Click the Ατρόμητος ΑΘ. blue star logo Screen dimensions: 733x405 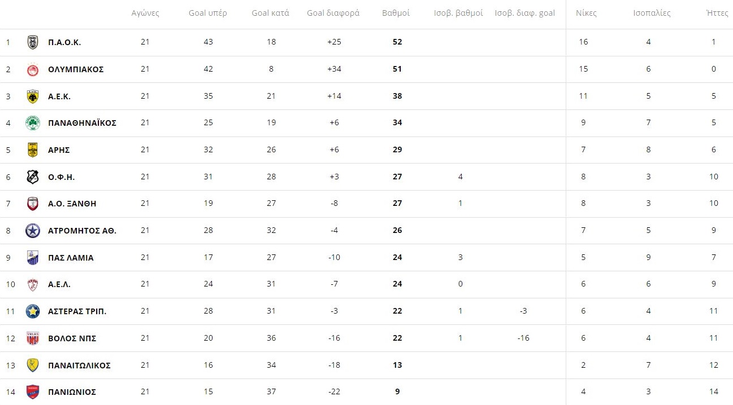[33, 231]
